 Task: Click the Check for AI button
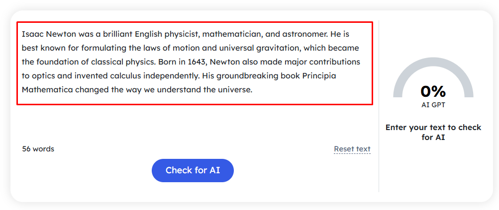tap(193, 170)
